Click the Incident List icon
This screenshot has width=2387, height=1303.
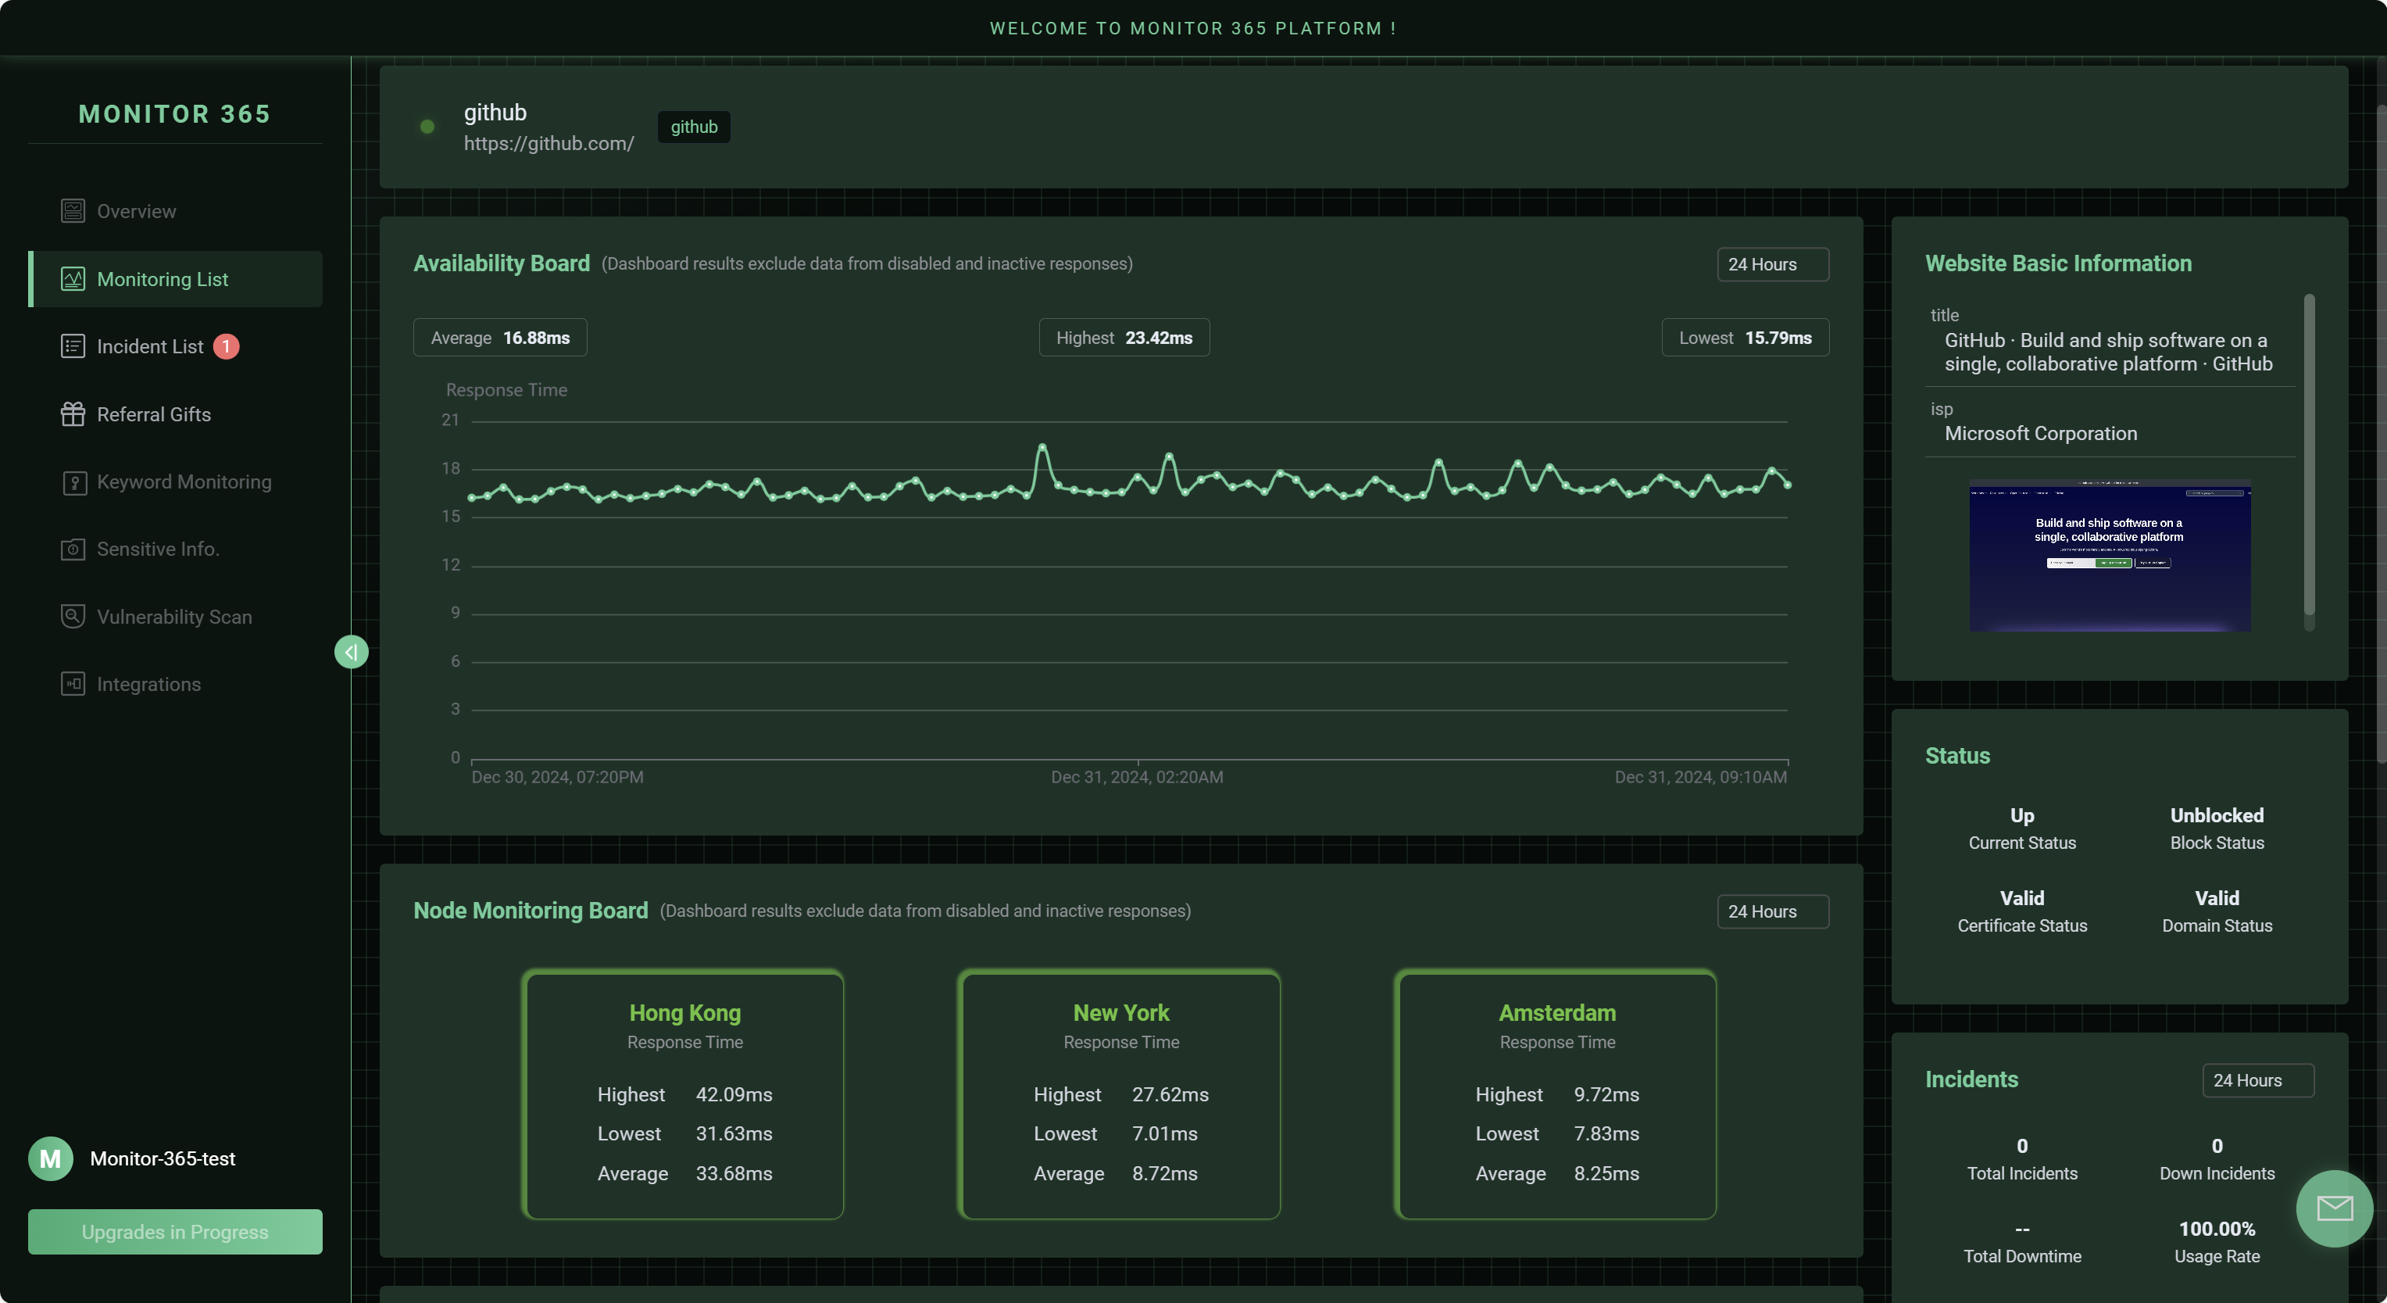coord(73,346)
